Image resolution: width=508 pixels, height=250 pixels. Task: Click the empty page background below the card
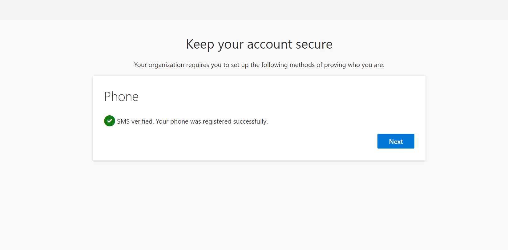coord(254,206)
